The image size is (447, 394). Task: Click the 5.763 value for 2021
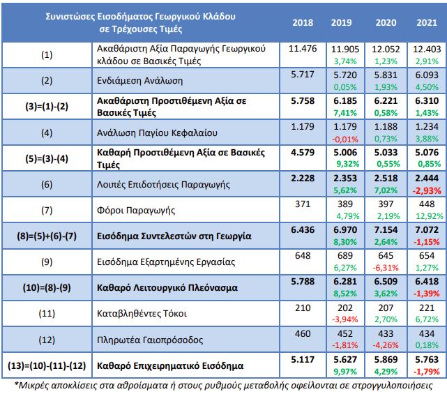click(x=427, y=360)
